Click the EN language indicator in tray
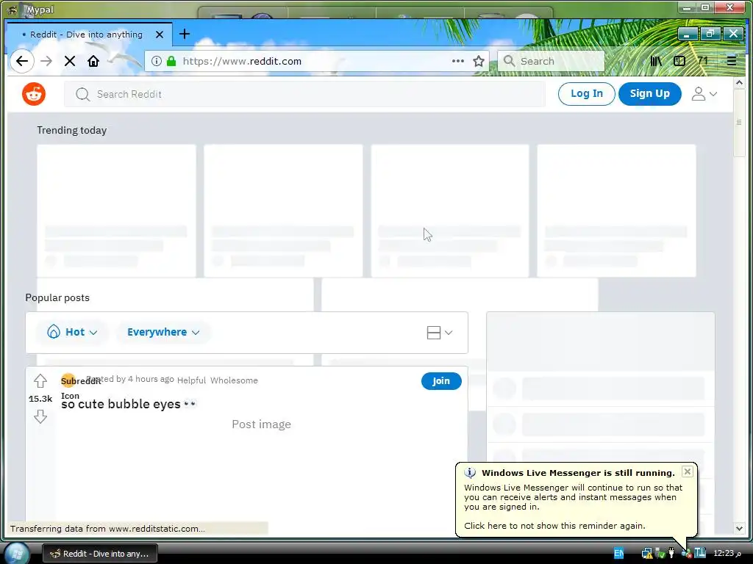Viewport: 753px width, 564px height. tap(618, 553)
